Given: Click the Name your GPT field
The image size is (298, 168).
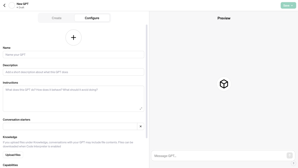Looking at the screenshot, I should click(x=73, y=55).
